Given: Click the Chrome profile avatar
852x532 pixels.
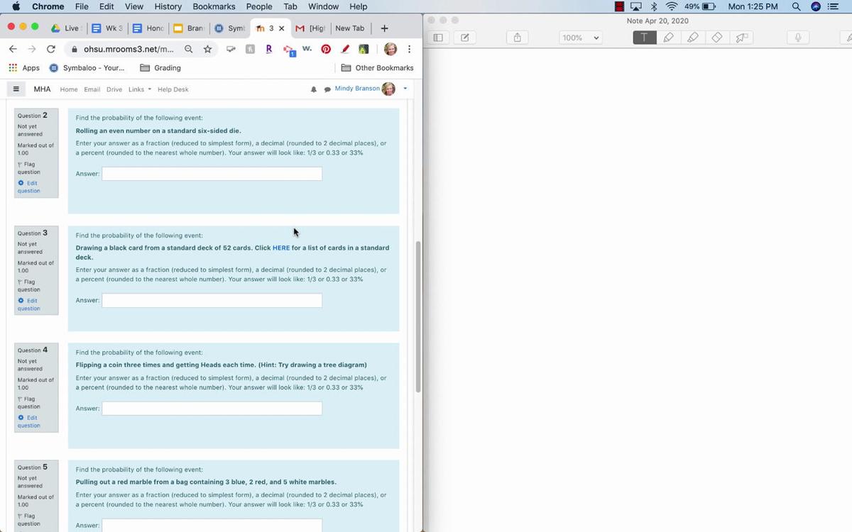Looking at the screenshot, I should [390, 49].
